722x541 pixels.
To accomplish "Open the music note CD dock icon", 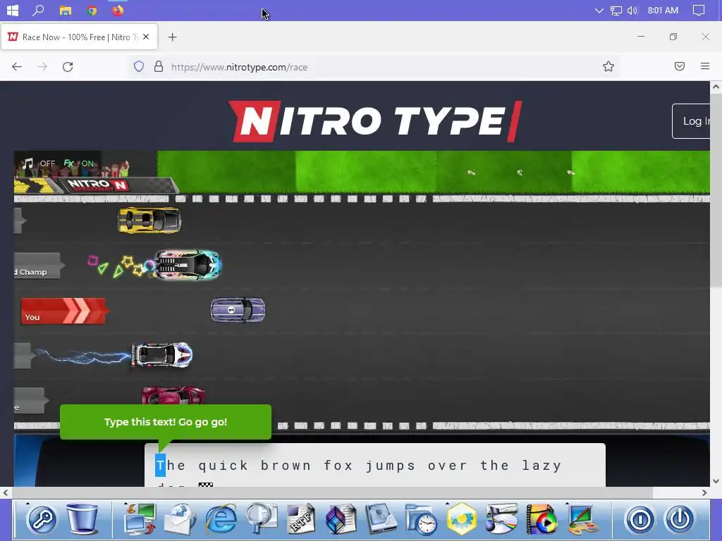I will click(502, 519).
